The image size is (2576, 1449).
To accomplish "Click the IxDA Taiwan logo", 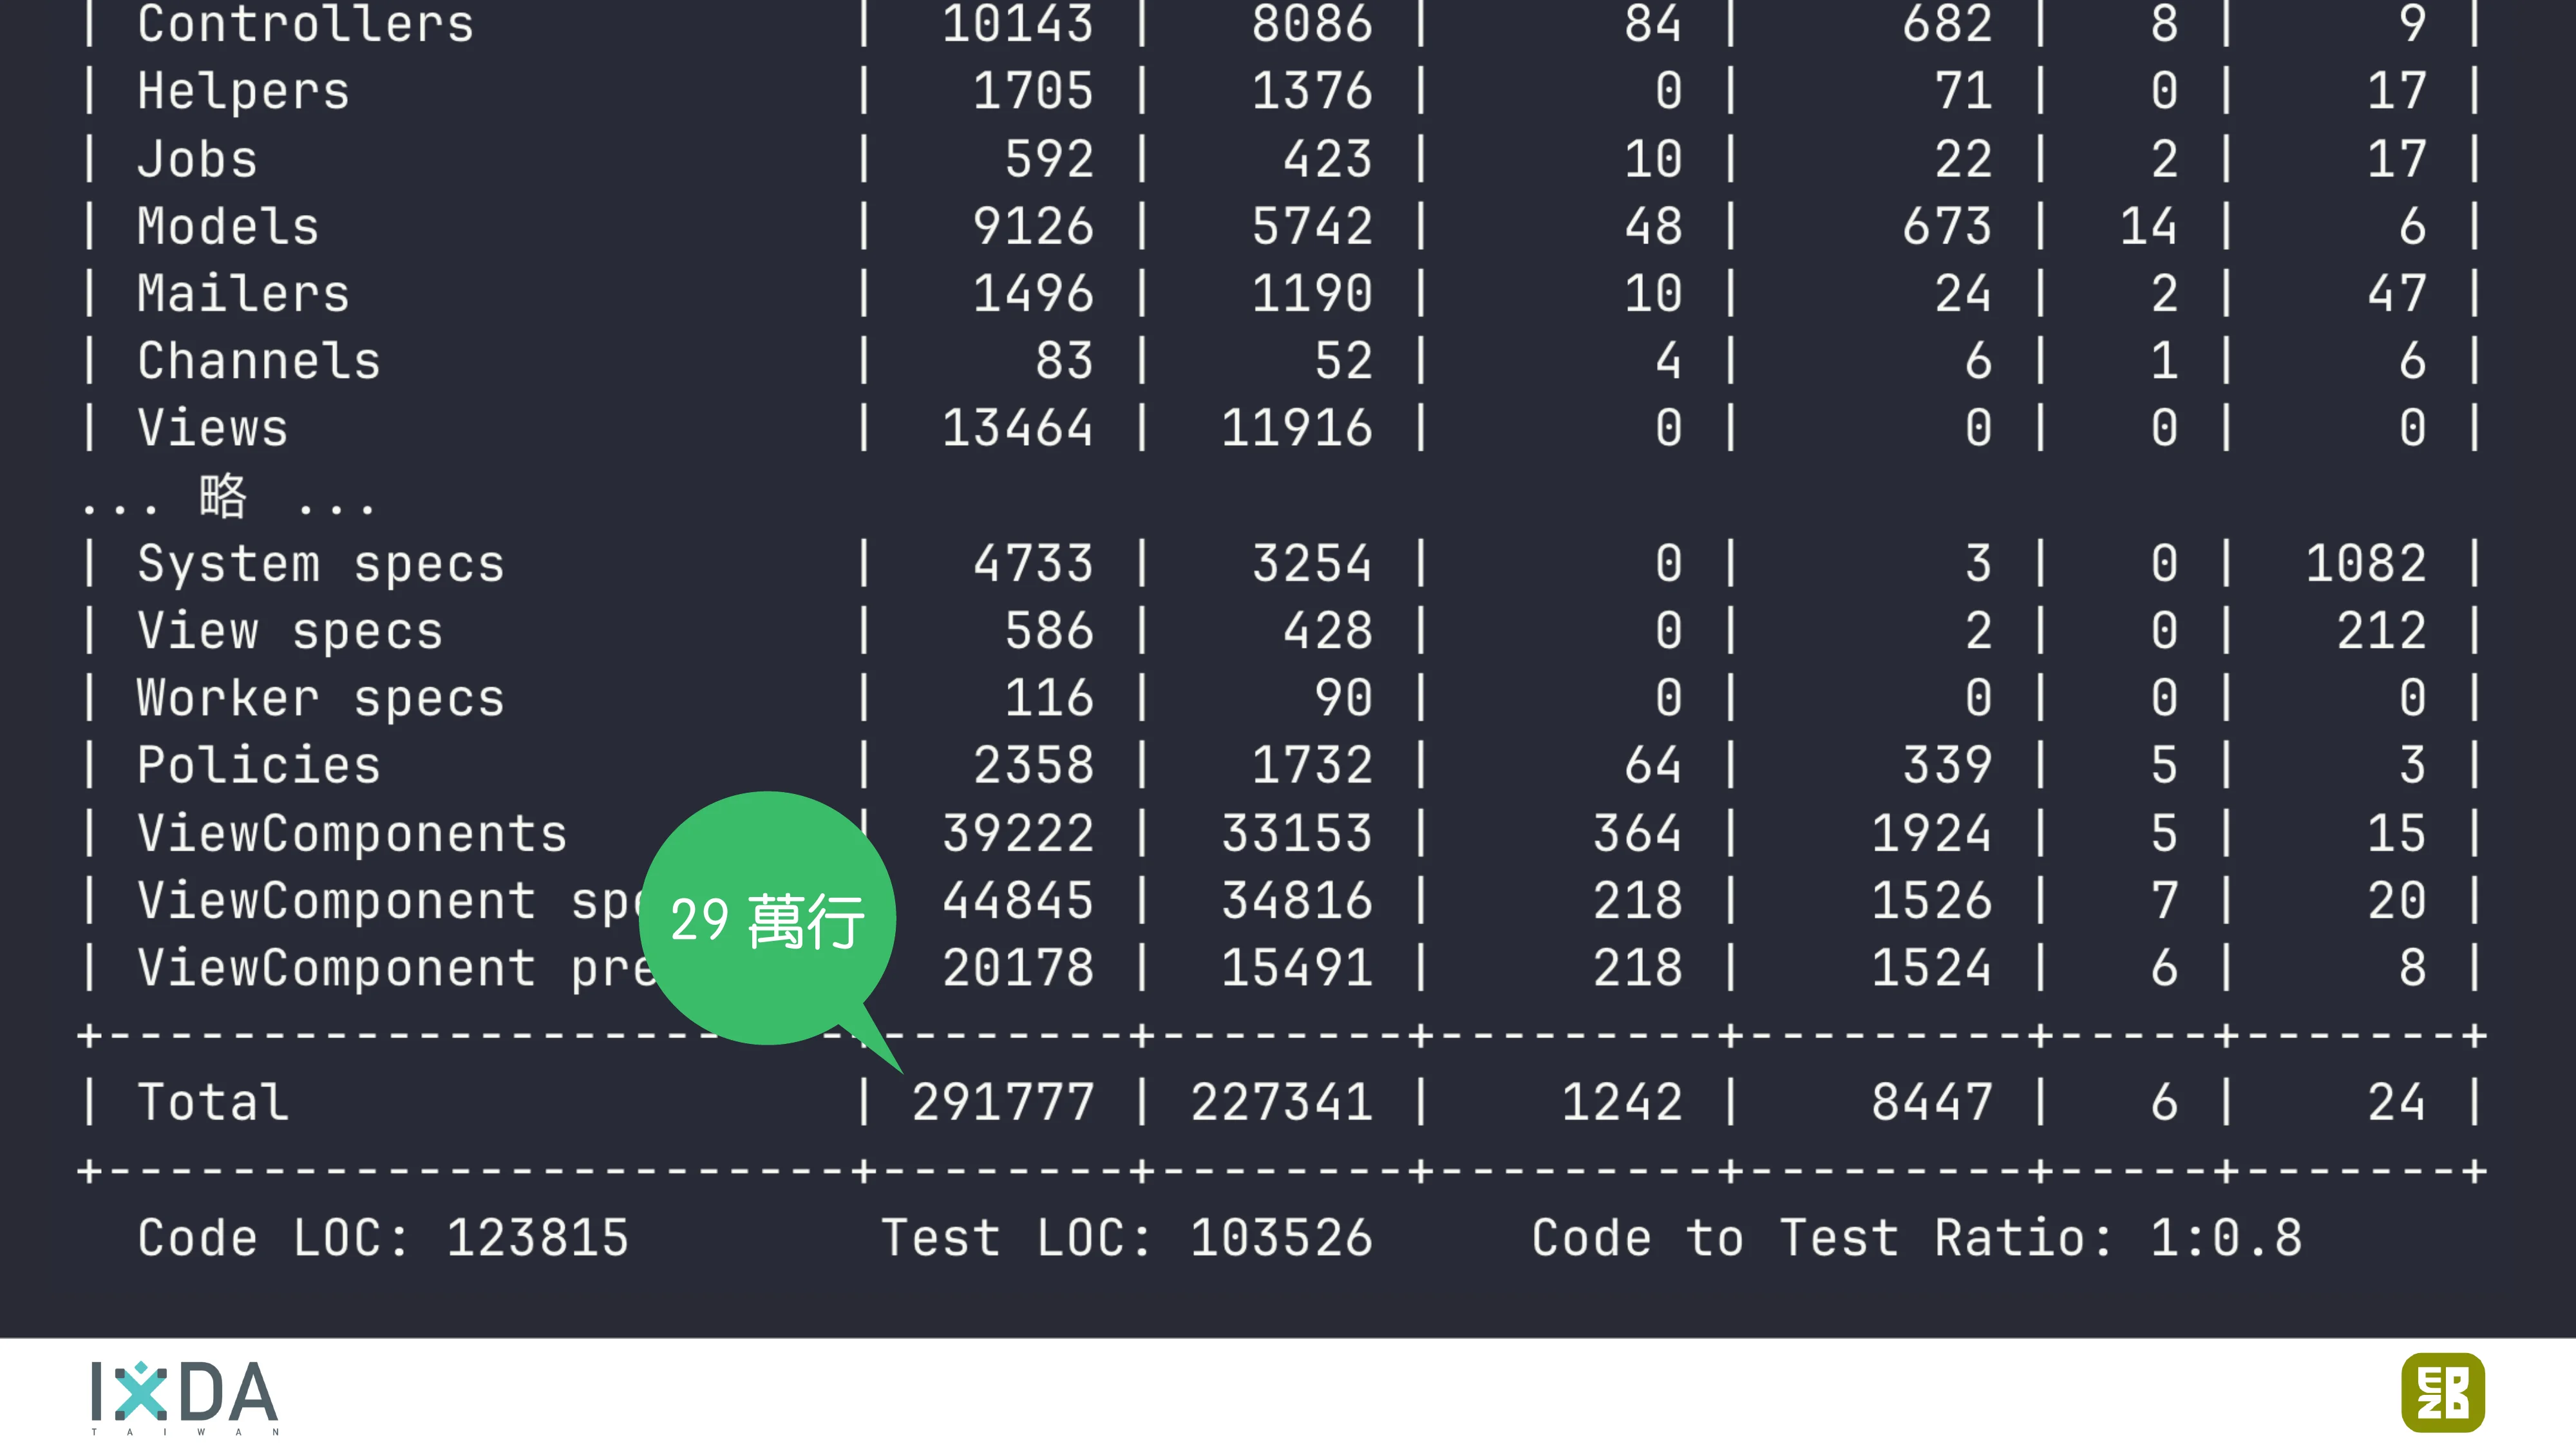I will [184, 1394].
